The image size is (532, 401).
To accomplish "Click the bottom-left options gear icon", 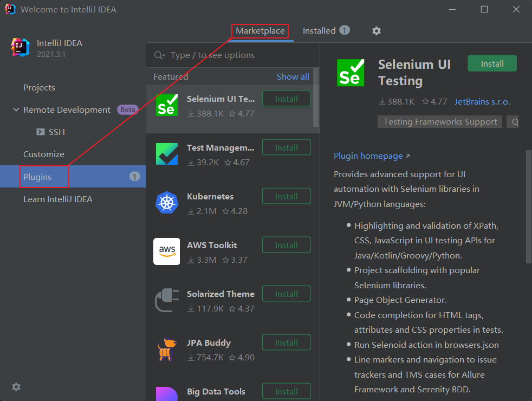I will (x=16, y=387).
